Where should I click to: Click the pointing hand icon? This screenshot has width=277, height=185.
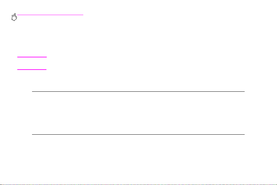(14, 17)
